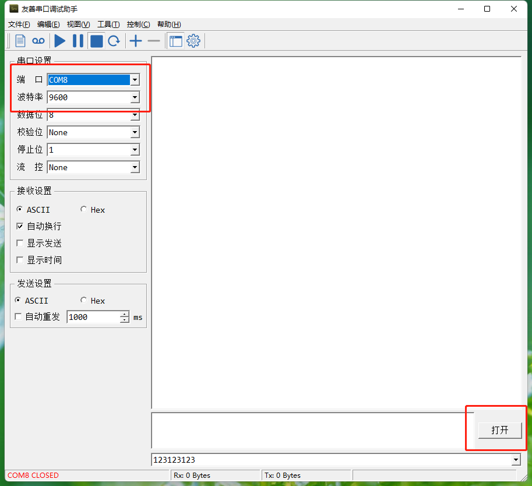This screenshot has height=486, width=532.
Task: Expand the 123123123 history dropdown arrow
Action: (x=516, y=460)
